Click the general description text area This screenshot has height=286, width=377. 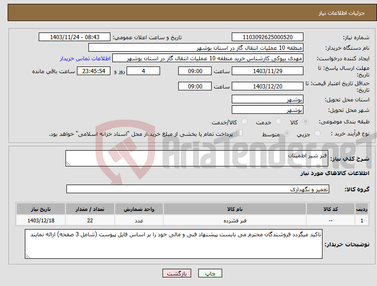197,158
